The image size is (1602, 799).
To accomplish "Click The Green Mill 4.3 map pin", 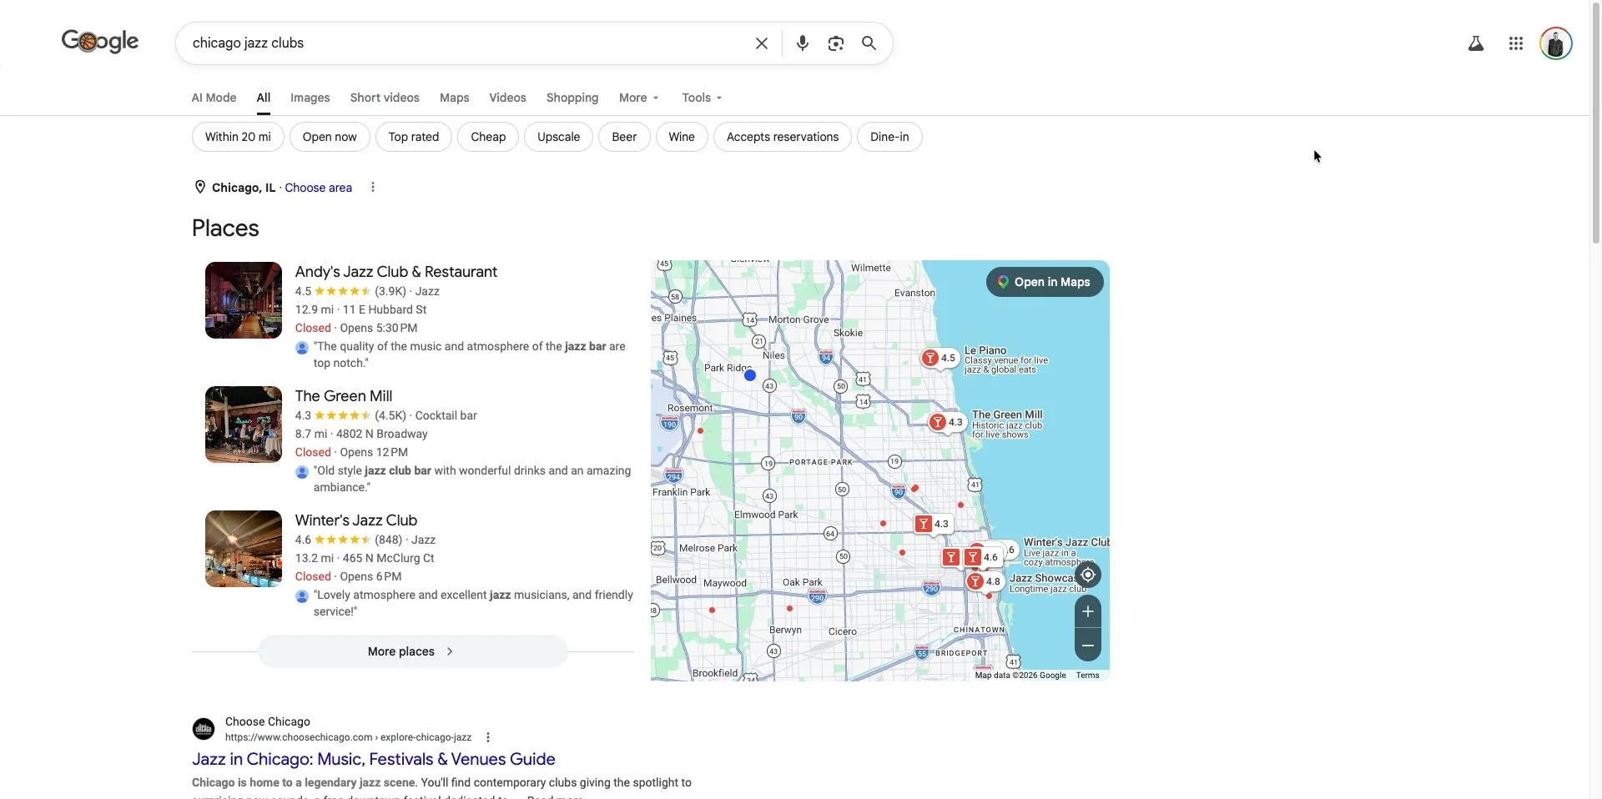I will 946,422.
